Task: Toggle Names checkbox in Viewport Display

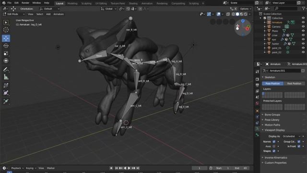Action: click(x=274, y=142)
